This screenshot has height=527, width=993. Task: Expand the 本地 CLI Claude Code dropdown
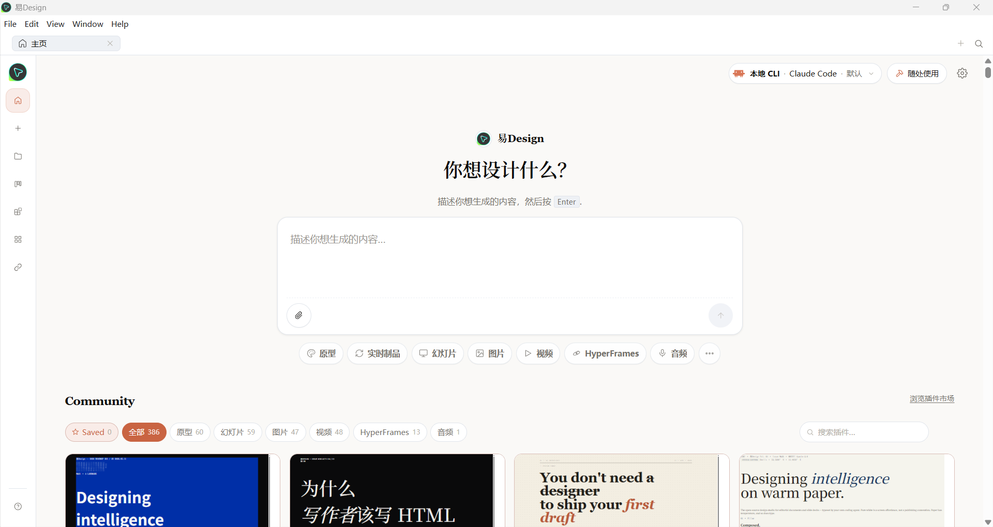click(x=805, y=73)
